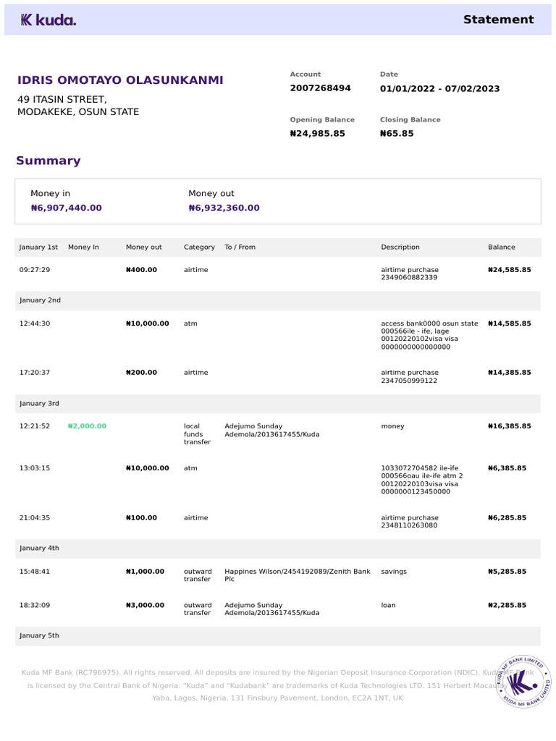The width and height of the screenshot is (556, 741).
Task: Click the Description column header
Action: pos(400,247)
